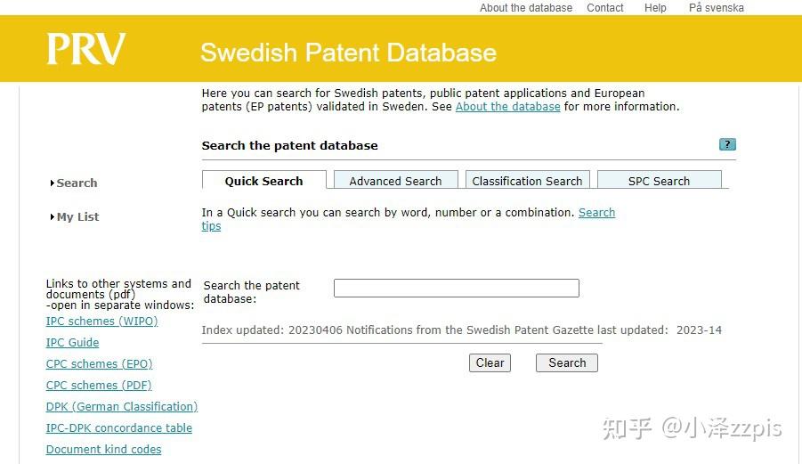Open the SPC Search tab
Image resolution: width=802 pixels, height=464 pixels.
[659, 181]
